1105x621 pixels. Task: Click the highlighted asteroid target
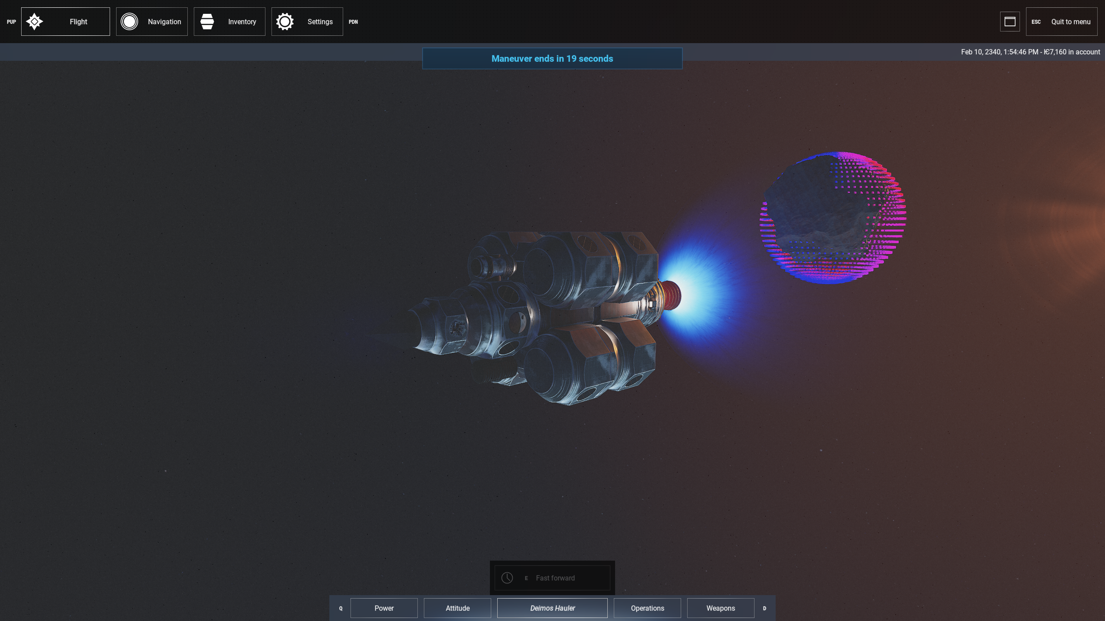pyautogui.click(x=832, y=218)
